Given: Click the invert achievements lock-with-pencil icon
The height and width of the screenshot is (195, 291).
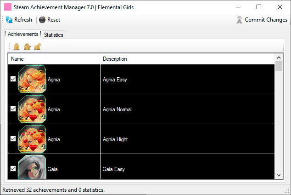Looking at the screenshot, I should click(27, 46).
